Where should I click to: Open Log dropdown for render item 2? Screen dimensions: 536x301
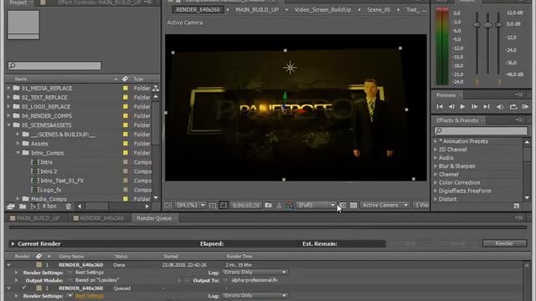255,295
